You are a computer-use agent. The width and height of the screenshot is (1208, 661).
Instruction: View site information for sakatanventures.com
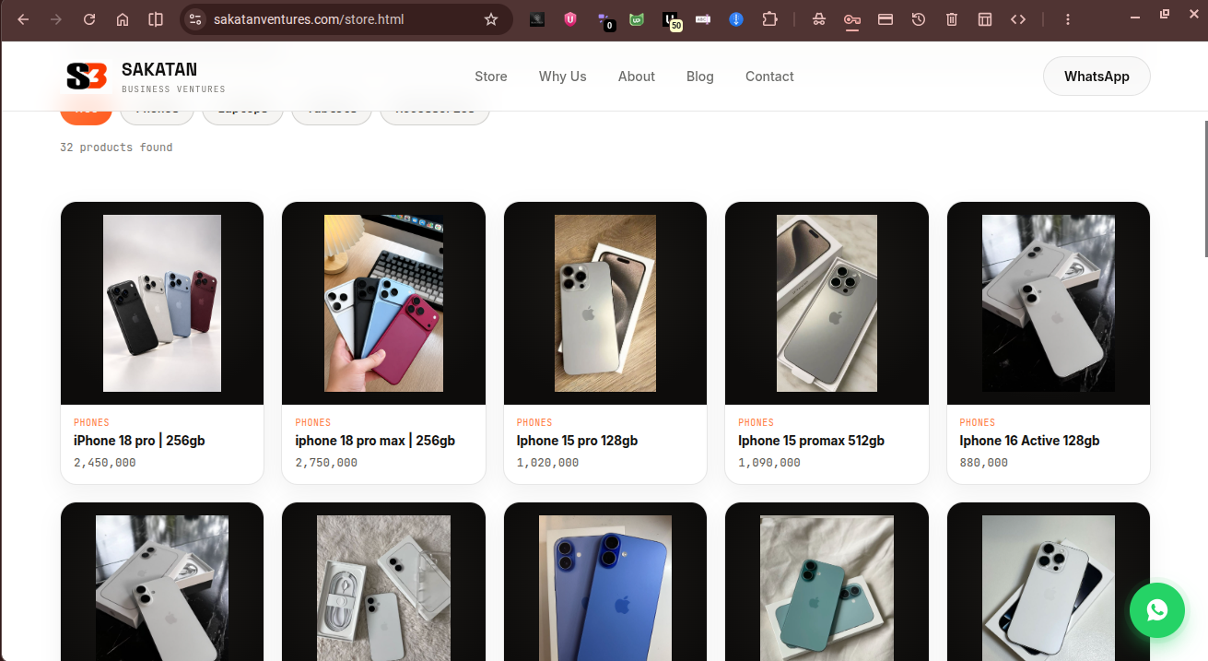click(x=194, y=19)
